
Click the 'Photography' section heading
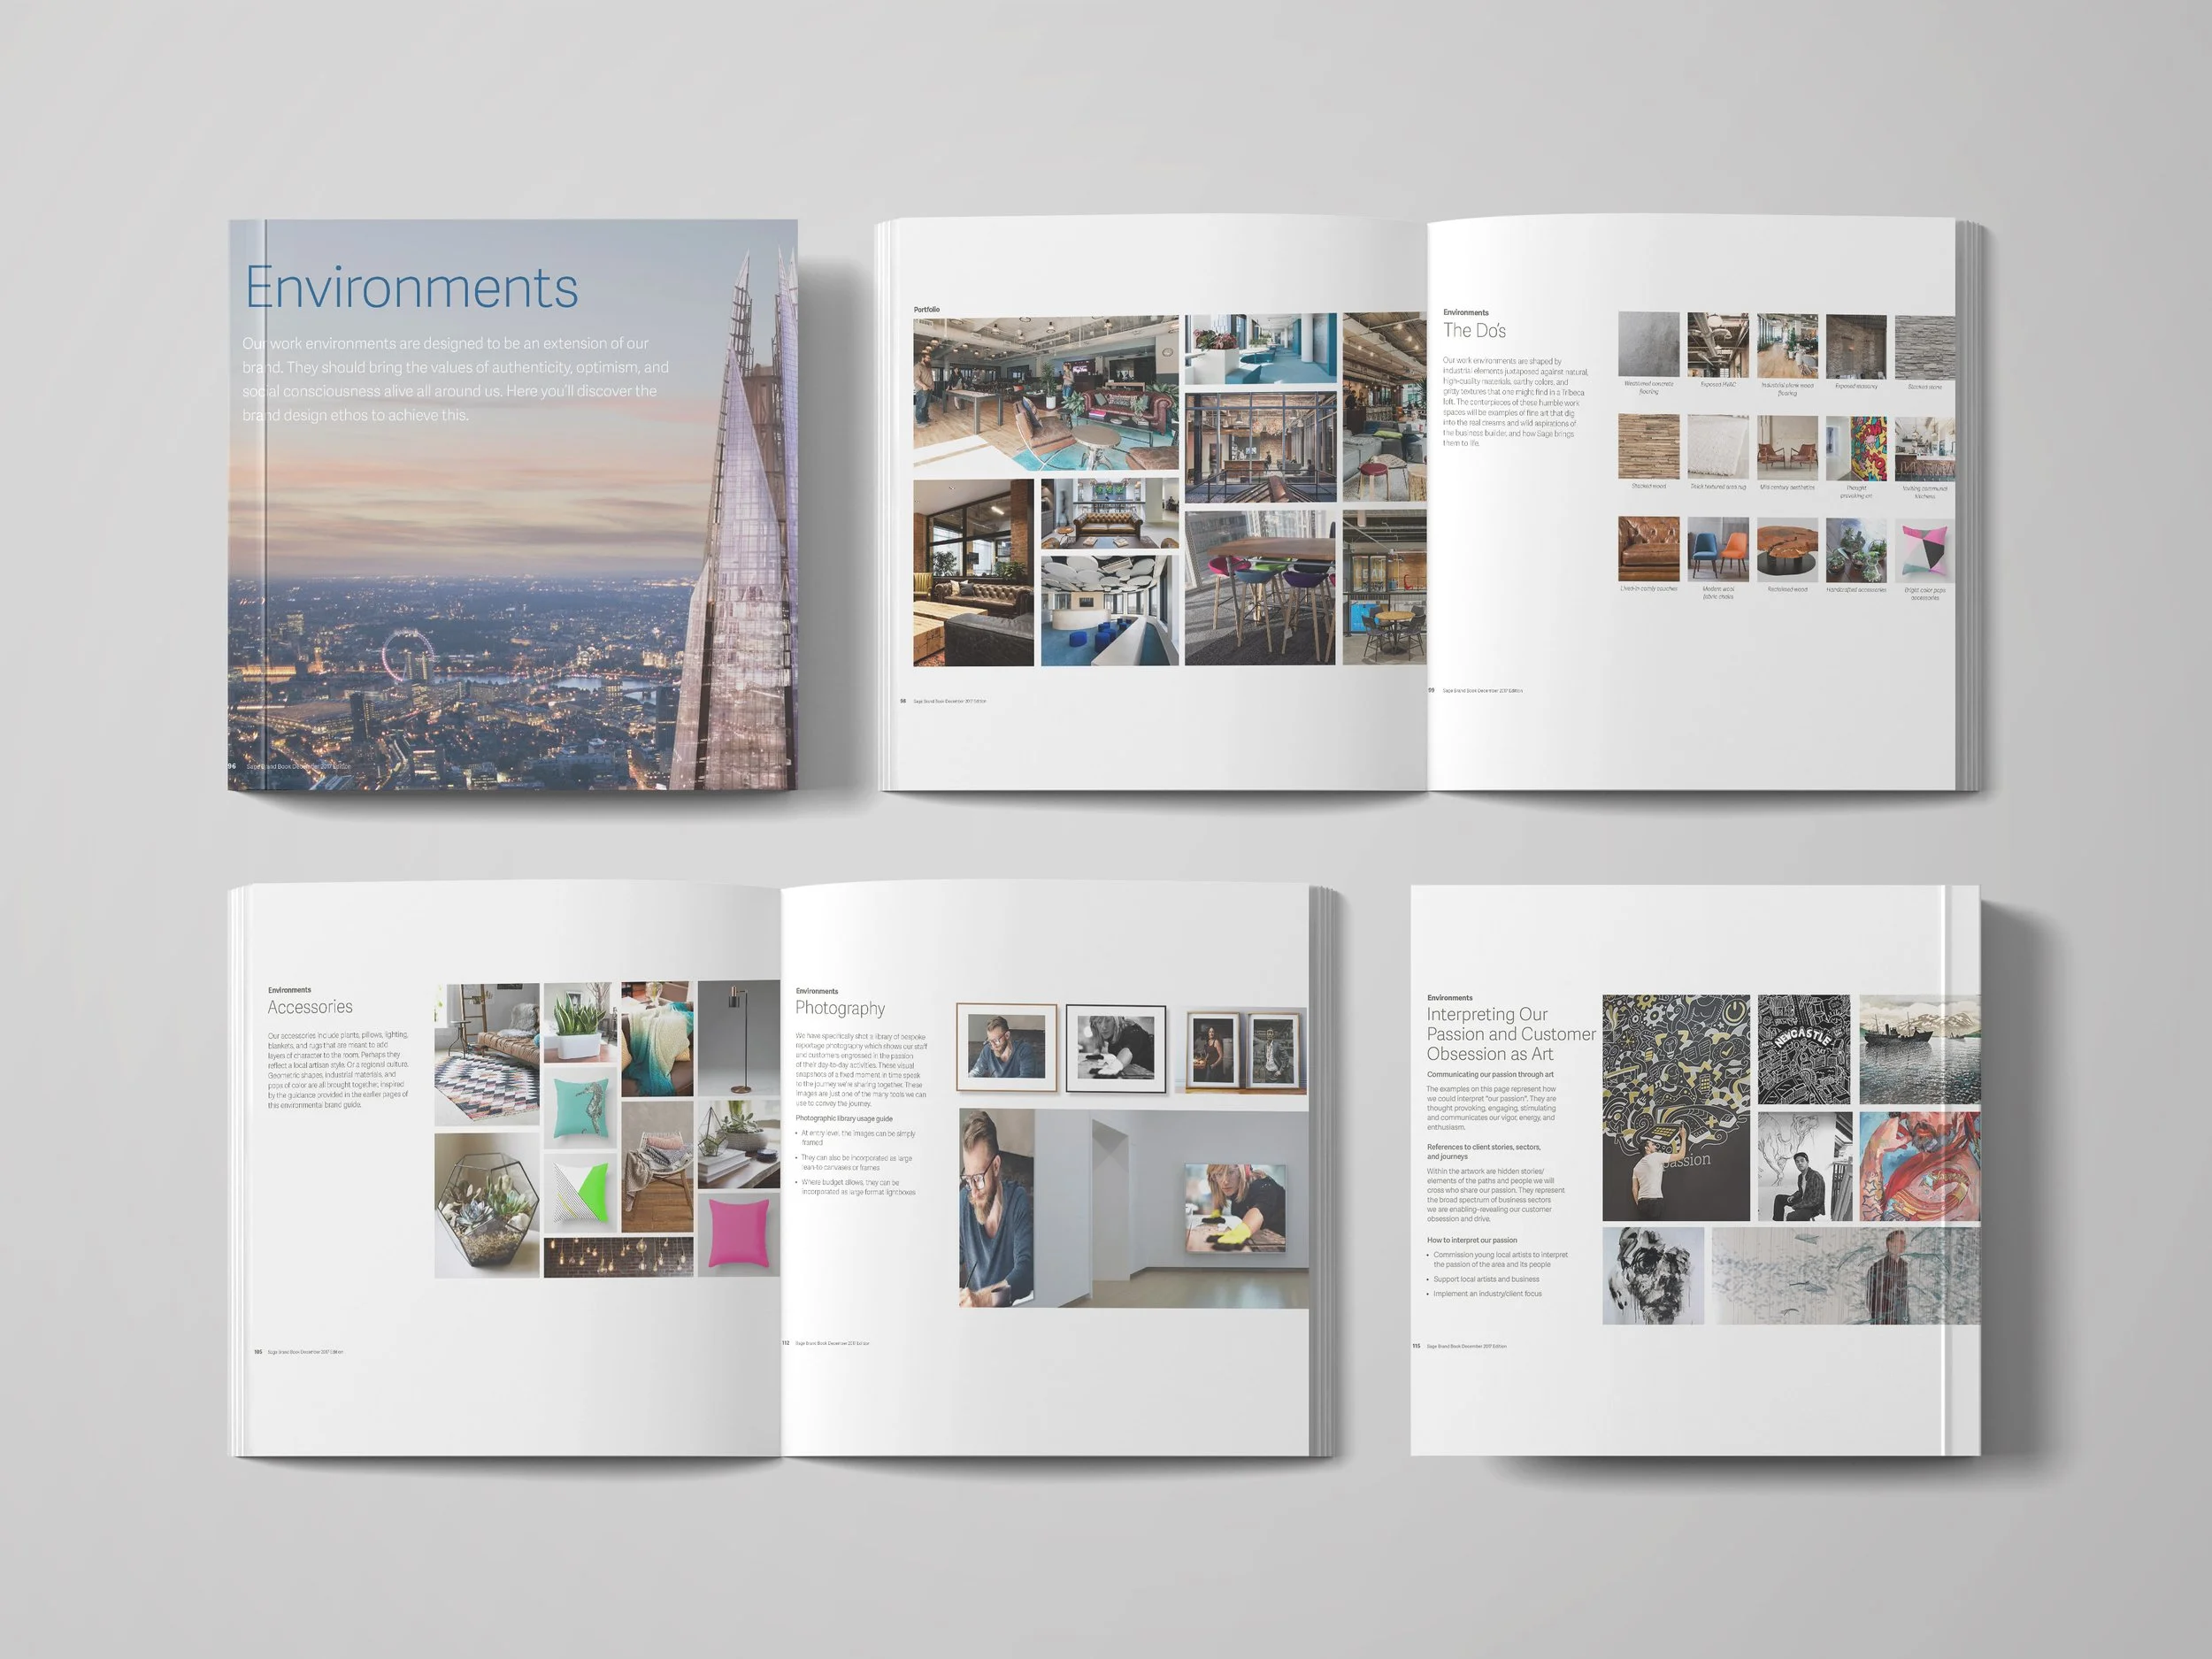[840, 1008]
